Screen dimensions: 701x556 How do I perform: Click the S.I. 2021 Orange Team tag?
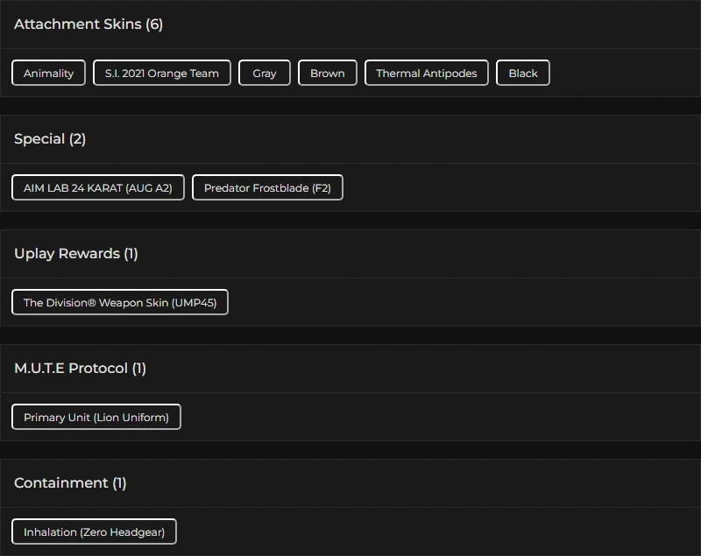162,73
